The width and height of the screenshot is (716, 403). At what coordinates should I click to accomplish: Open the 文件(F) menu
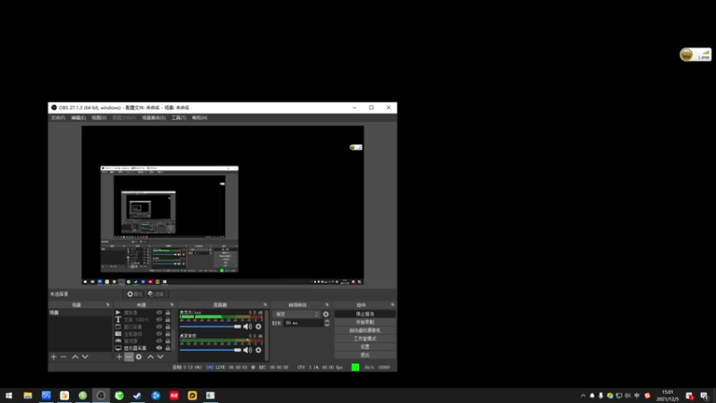click(58, 118)
